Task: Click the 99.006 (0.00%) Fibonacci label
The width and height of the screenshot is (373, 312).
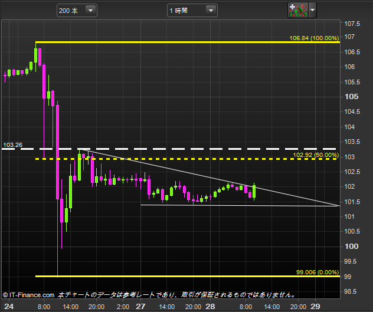Action: coord(318,272)
